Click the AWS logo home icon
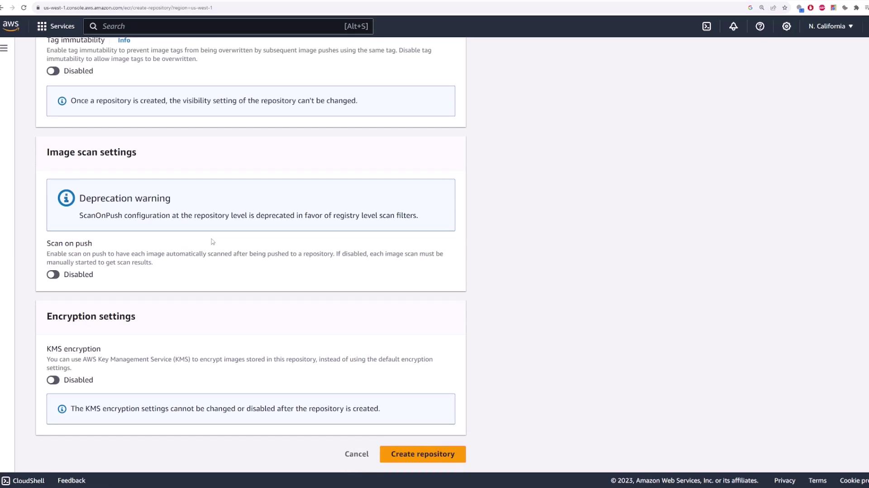Viewport: 869px width, 488px height. tap(10, 26)
